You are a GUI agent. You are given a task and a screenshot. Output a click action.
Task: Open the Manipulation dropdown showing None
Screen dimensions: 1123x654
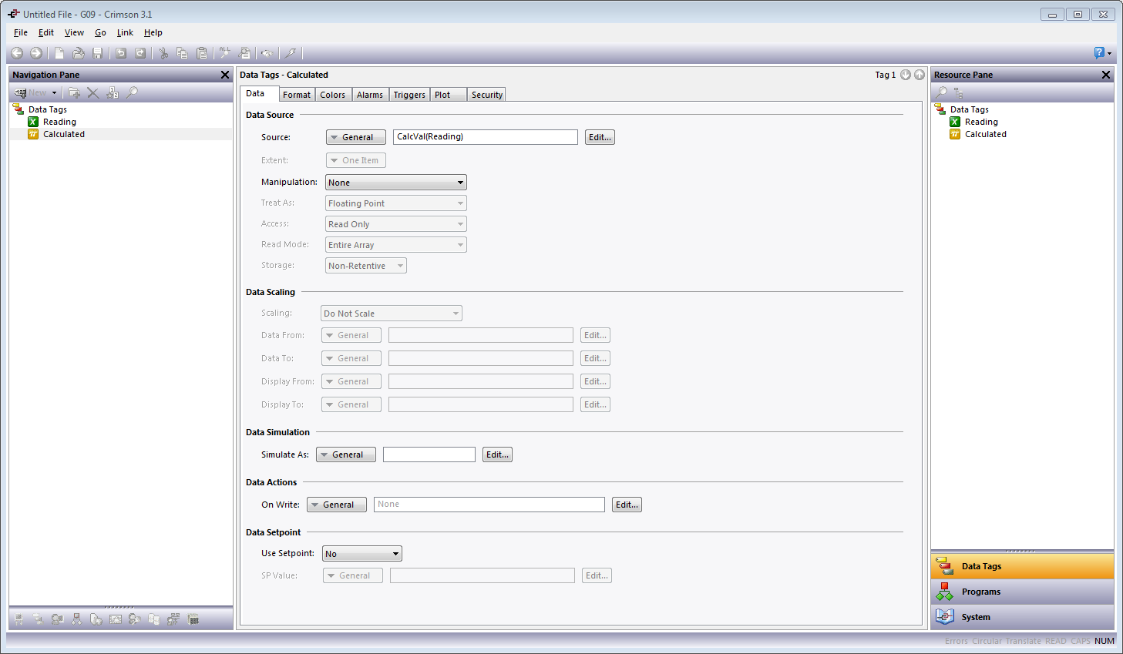(x=396, y=183)
